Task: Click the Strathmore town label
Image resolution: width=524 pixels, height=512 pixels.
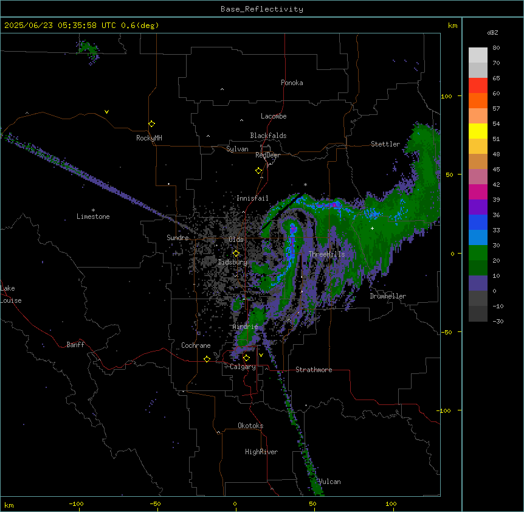Action: [314, 370]
